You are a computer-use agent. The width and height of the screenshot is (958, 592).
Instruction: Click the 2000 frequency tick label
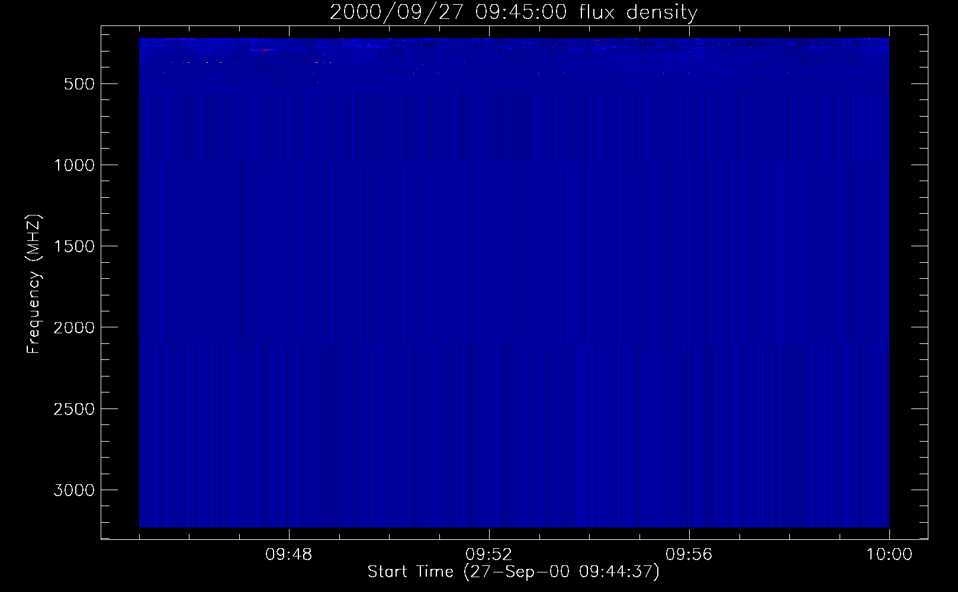tap(74, 327)
